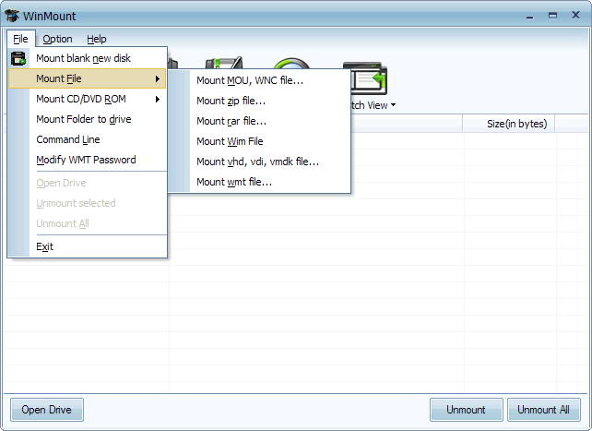Click the Switch View toolbar icon

[368, 78]
